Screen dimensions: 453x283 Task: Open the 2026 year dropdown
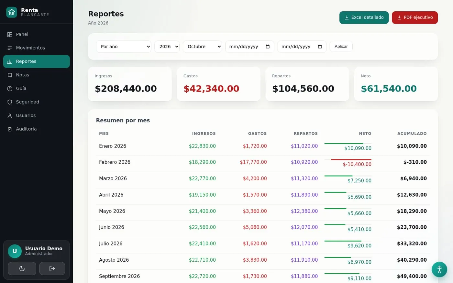tap(167, 47)
